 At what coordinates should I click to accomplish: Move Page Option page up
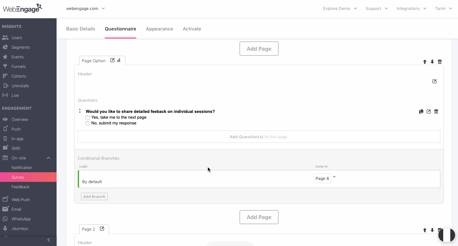[x=425, y=62]
